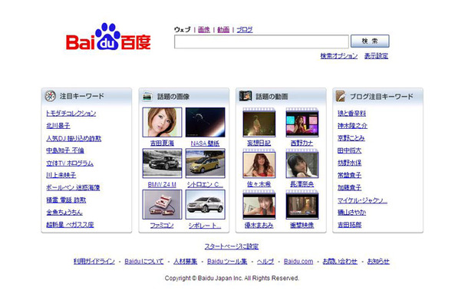The image size is (468, 307).
Task: Click the film icon beside 話題の動画
Action: pyautogui.click(x=246, y=96)
